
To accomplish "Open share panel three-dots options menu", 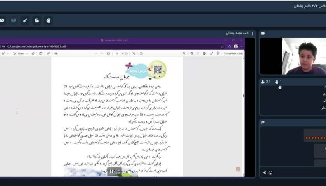I will tap(253, 33).
